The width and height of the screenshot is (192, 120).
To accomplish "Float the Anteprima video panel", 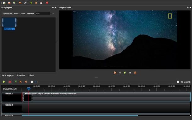I will pos(188,8).
